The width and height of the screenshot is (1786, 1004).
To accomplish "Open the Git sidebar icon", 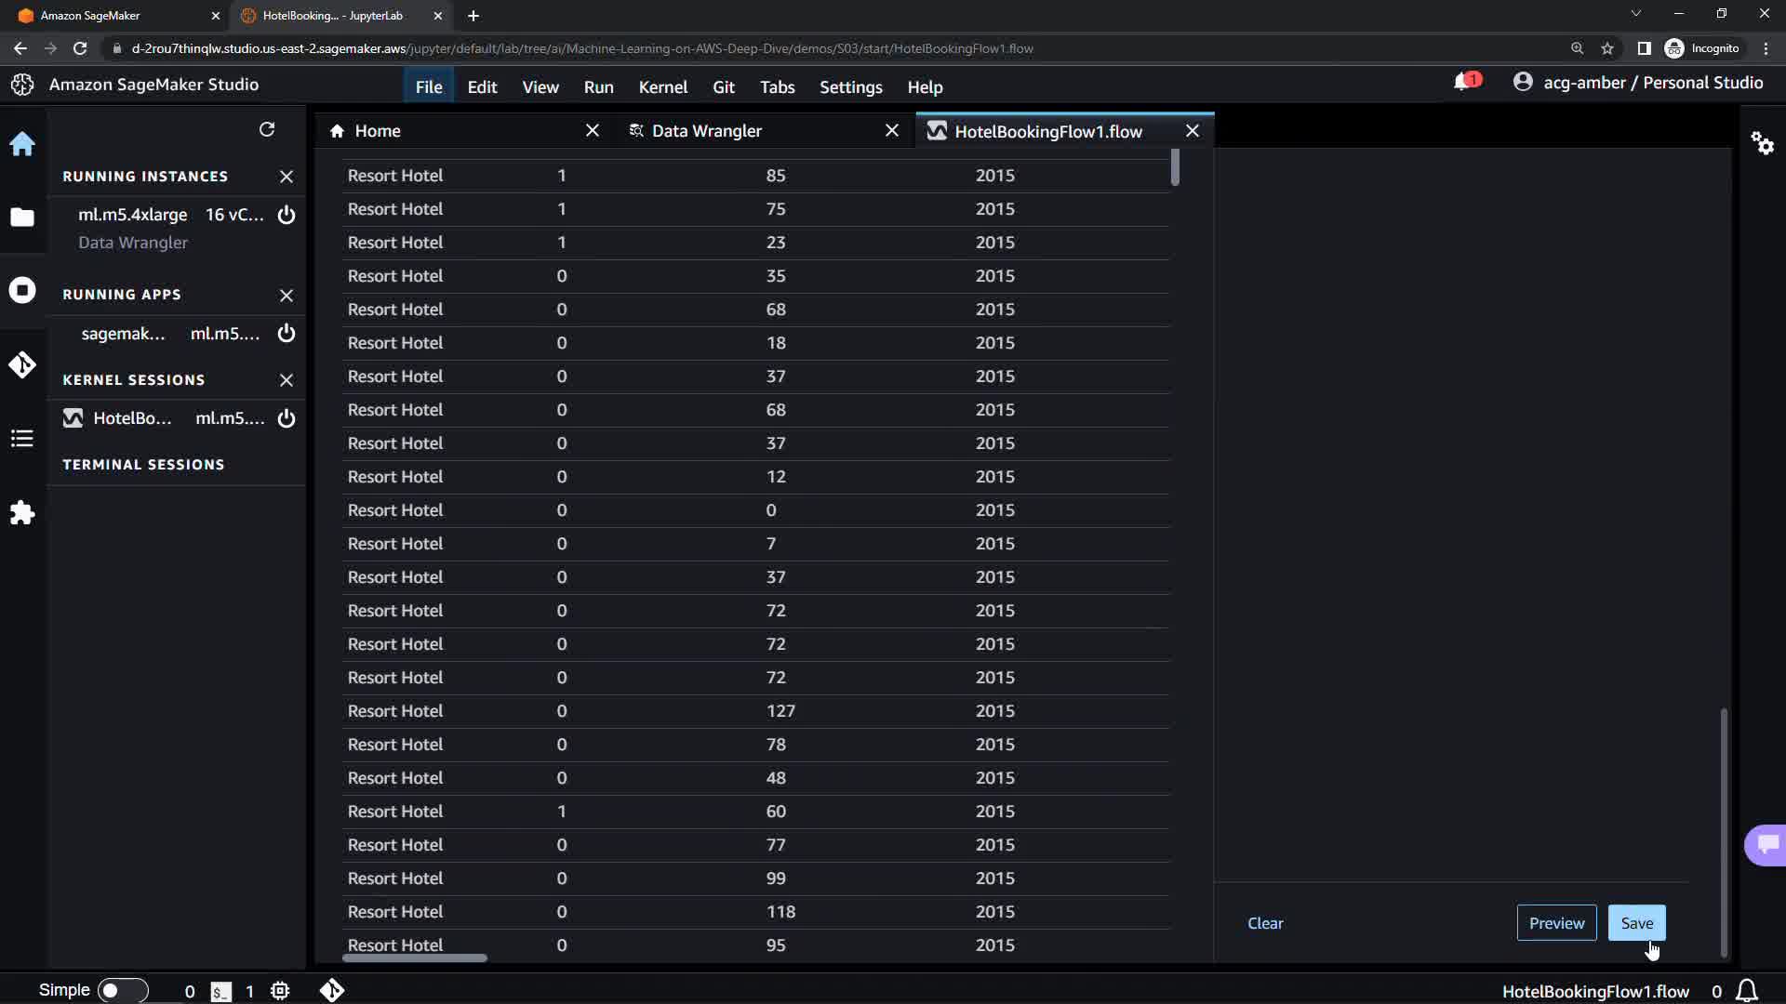I will point(22,364).
